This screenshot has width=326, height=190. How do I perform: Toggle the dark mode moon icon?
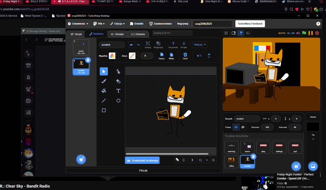pos(192,160)
